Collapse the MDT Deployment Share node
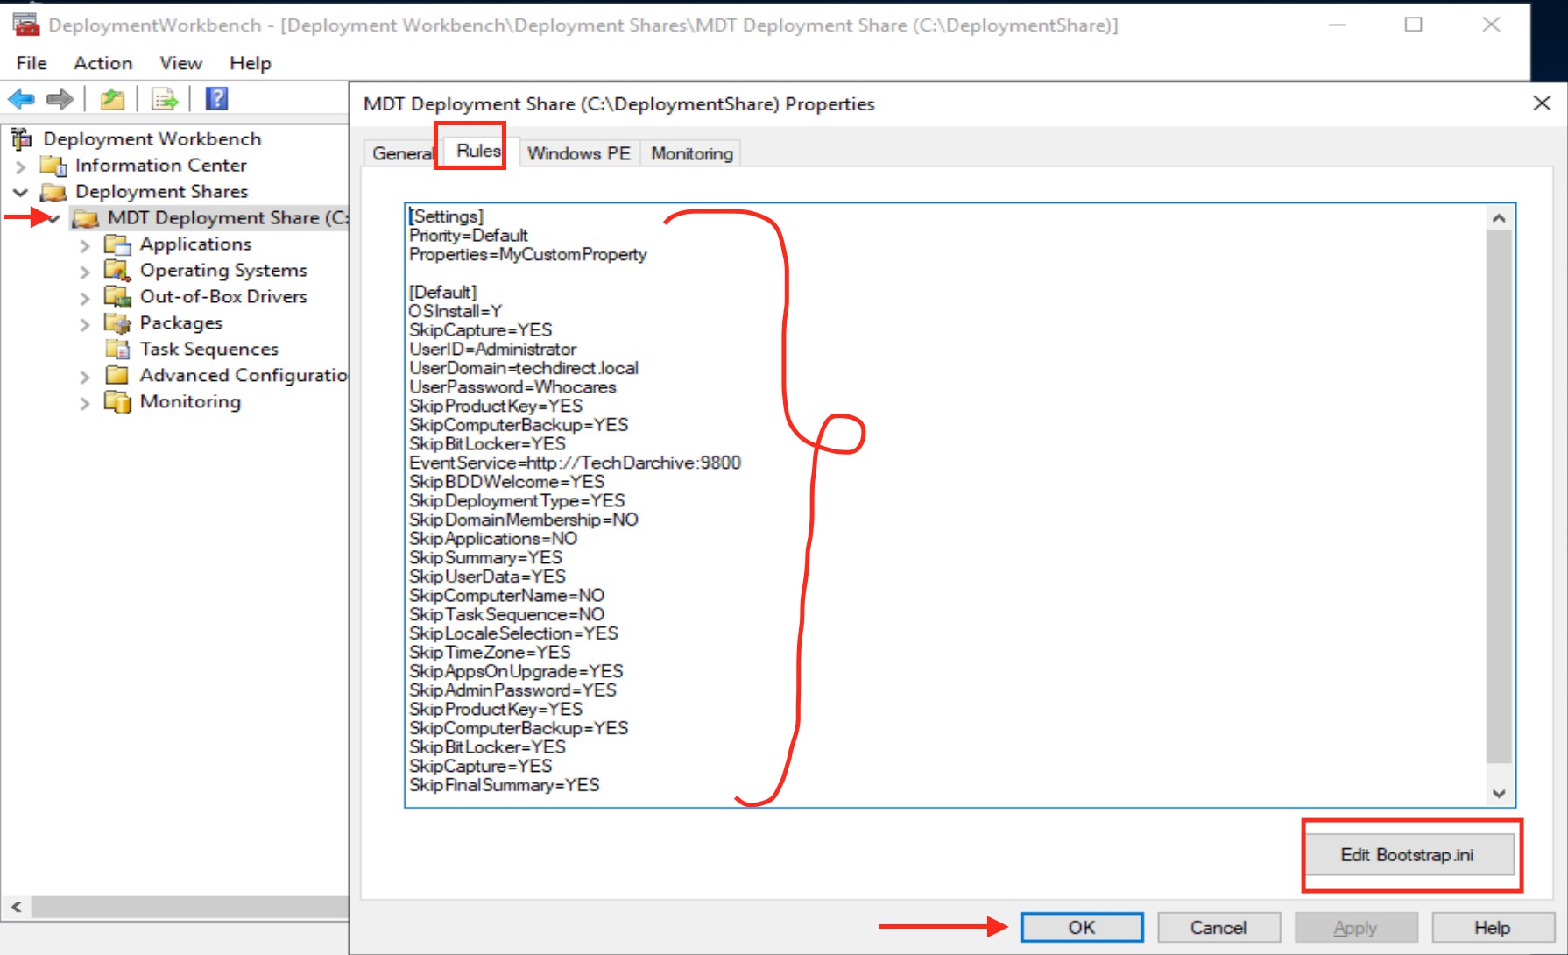The image size is (1568, 955). pos(54,218)
